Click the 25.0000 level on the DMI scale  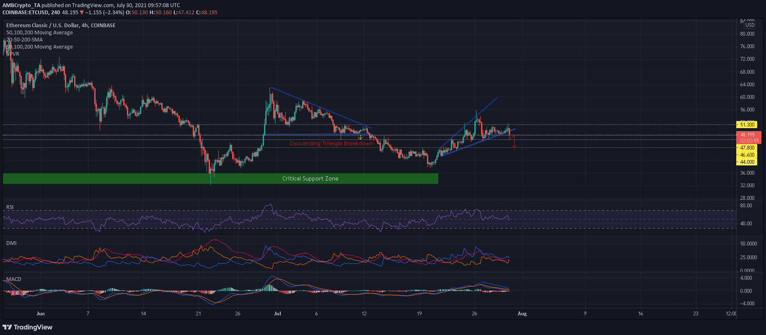749,258
